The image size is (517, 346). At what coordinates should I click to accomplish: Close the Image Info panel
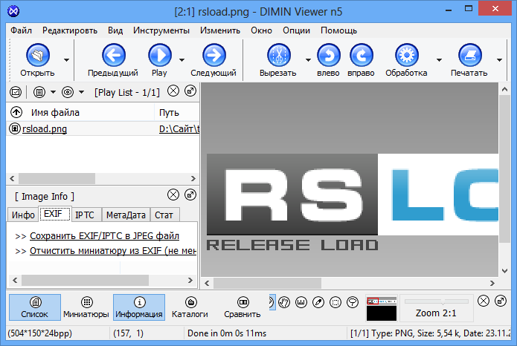[x=173, y=195]
